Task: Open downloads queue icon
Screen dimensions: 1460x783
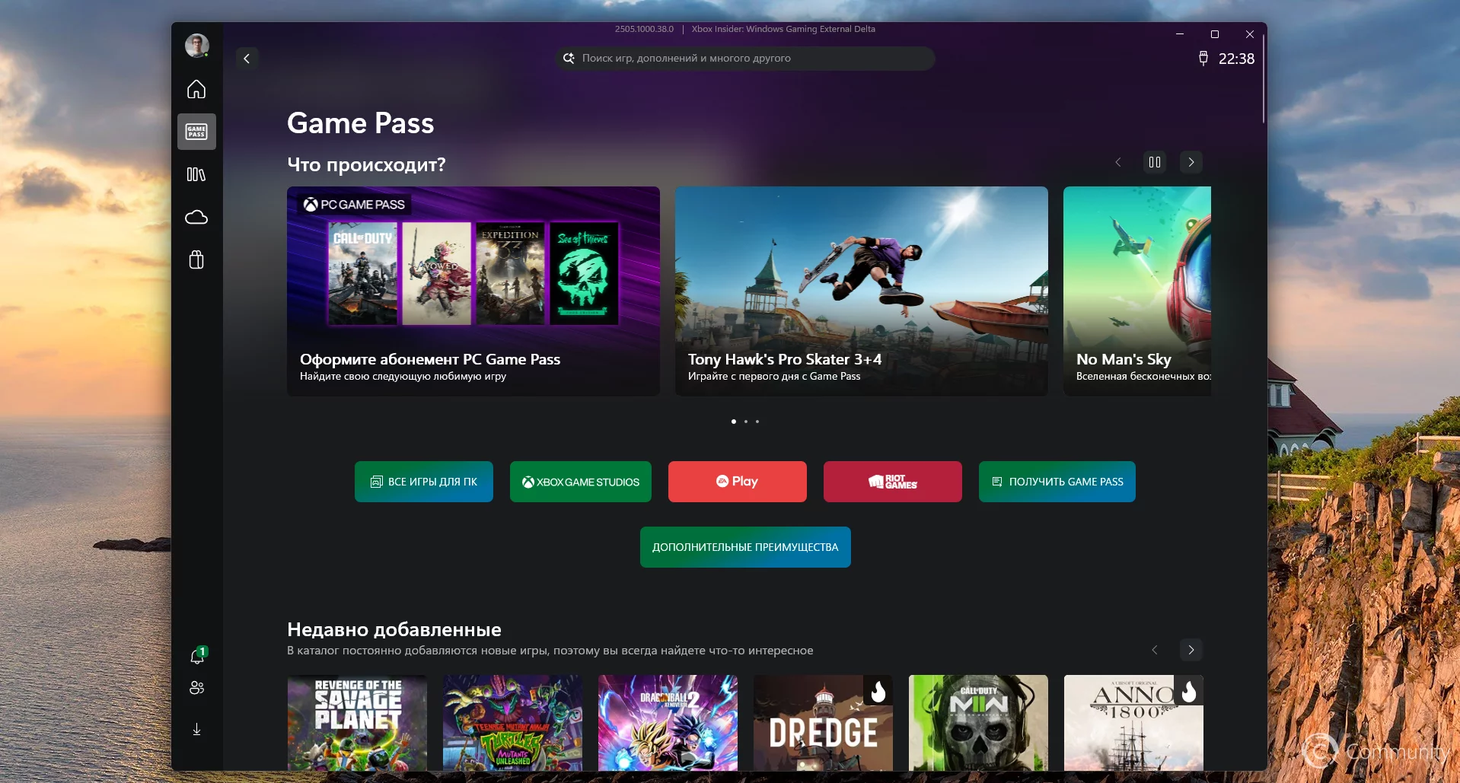Action: pos(196,729)
